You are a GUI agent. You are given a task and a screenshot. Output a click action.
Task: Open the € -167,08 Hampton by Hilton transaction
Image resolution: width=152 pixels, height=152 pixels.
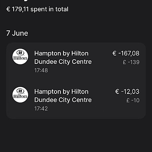(x=76, y=62)
